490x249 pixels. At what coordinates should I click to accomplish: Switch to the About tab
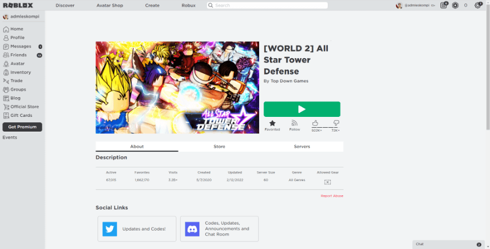tap(137, 146)
